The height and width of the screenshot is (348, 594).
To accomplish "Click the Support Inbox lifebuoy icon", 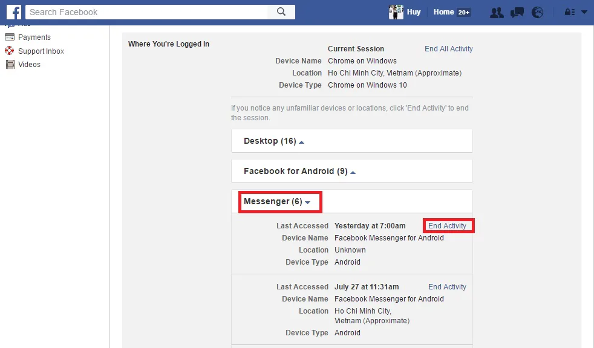I will [10, 51].
